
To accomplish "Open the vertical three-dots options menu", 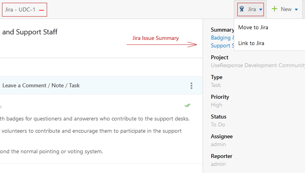I will pyautogui.click(x=191, y=86).
